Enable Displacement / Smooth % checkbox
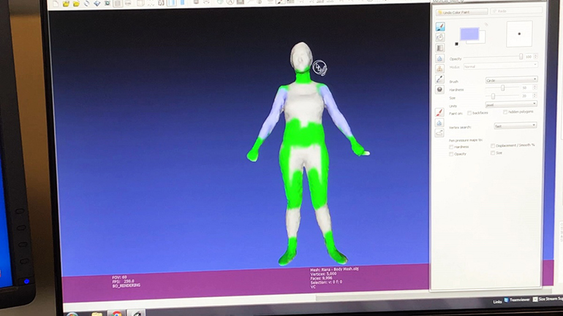This screenshot has width=563, height=316. 493,146
